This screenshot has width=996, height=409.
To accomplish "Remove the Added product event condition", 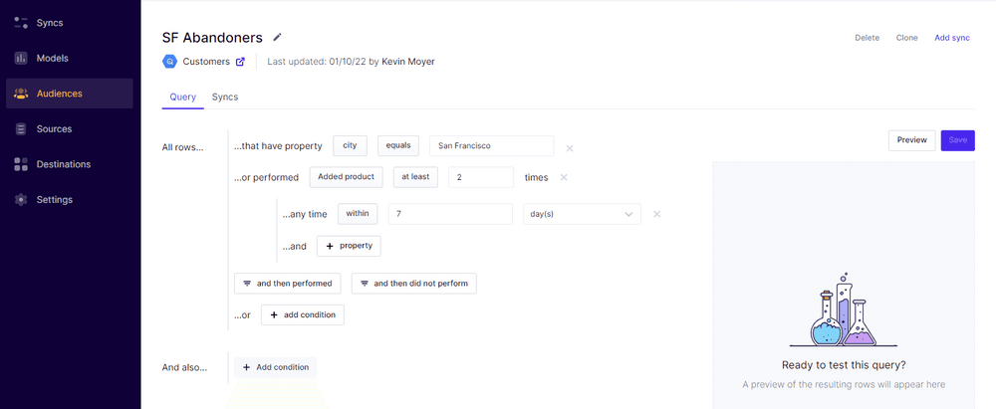I will (x=564, y=177).
